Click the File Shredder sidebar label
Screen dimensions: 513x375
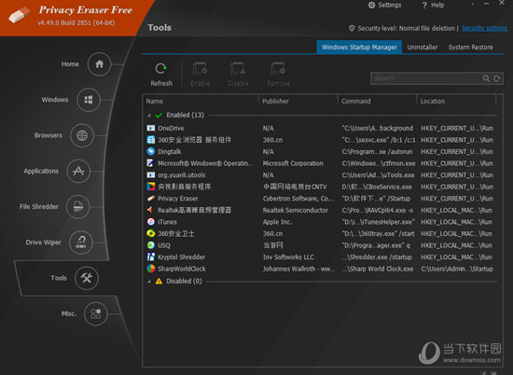39,207
